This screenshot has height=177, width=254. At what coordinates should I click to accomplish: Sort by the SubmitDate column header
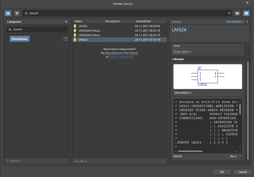tap(143, 21)
